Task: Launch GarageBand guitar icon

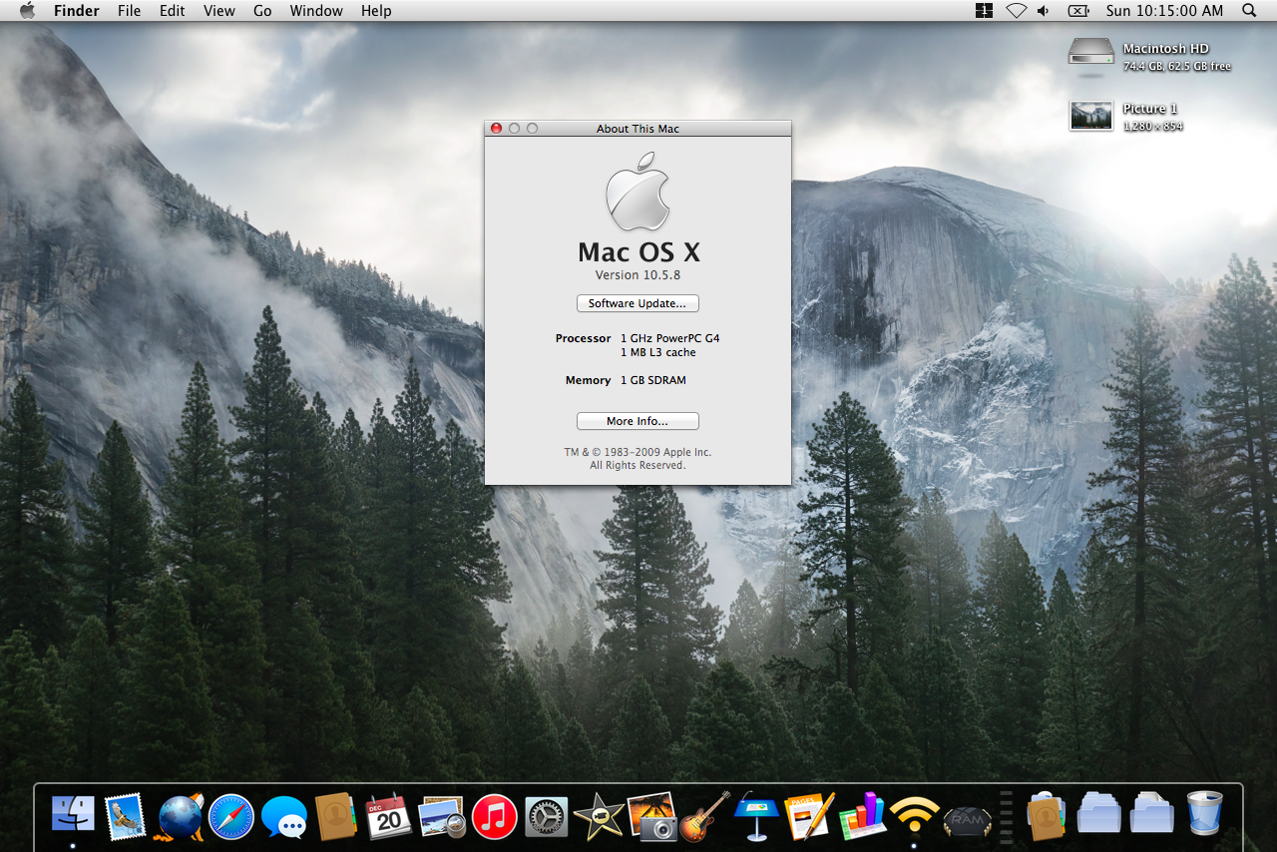Action: click(704, 817)
